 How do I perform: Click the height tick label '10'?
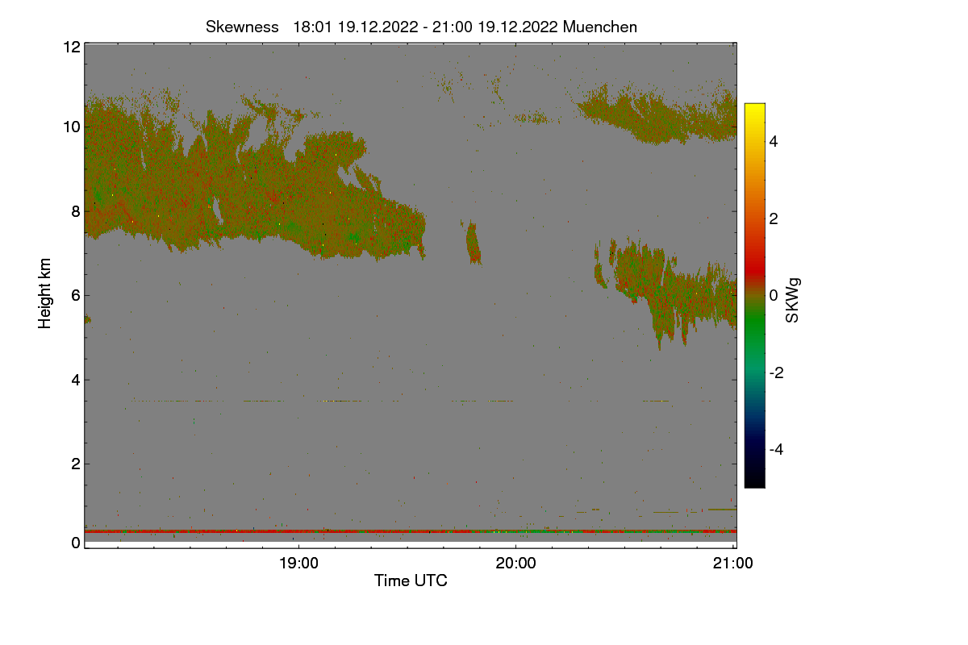click(71, 127)
